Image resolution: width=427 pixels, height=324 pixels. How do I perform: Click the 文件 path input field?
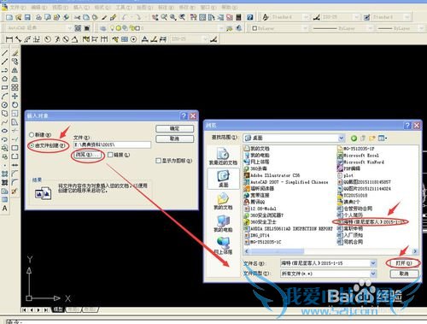tap(112, 144)
